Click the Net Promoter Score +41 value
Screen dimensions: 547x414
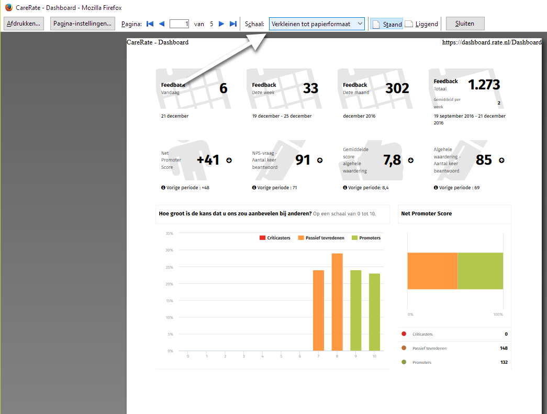(x=208, y=160)
